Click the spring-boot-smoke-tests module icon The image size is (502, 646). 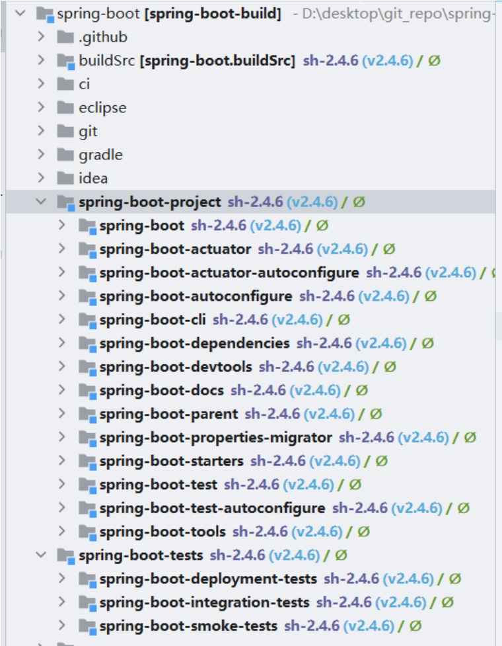click(87, 627)
